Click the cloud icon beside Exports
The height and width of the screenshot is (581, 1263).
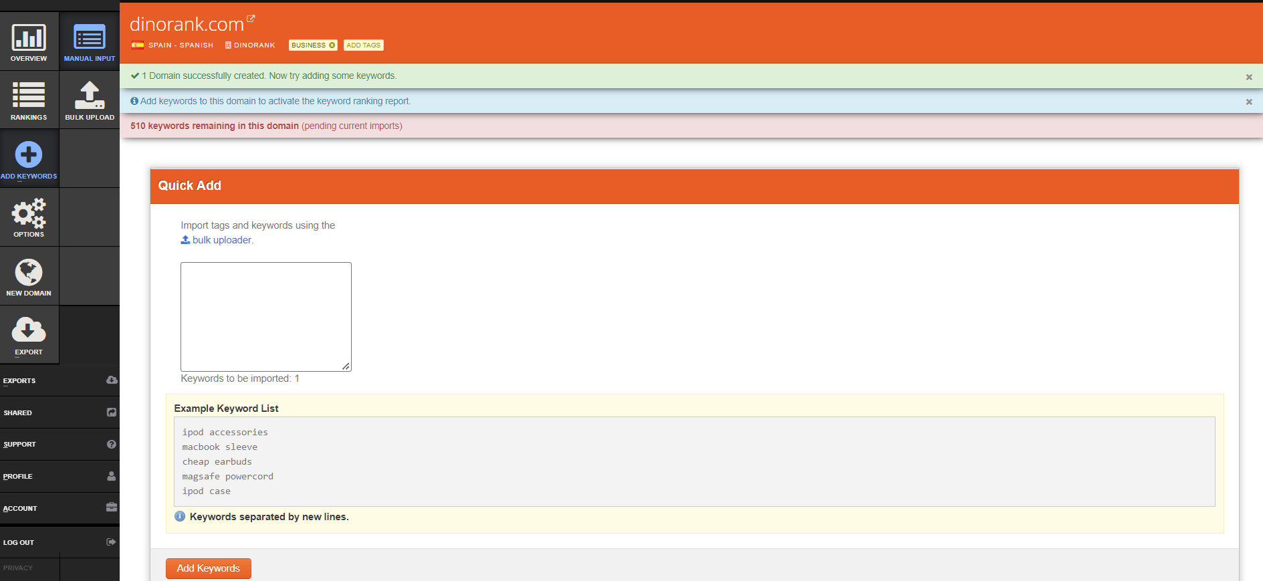point(112,380)
